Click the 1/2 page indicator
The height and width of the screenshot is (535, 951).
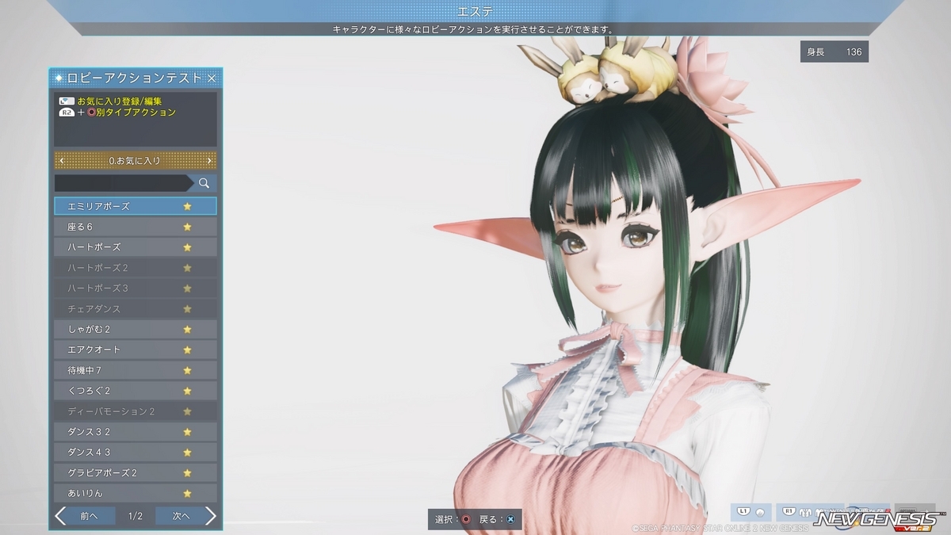[x=136, y=516]
